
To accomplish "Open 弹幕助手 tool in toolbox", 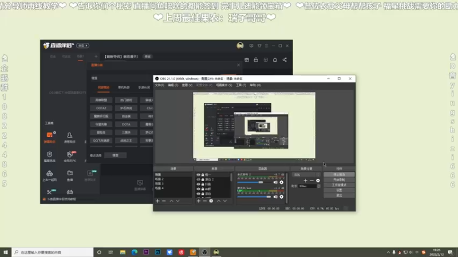I will click(50, 137).
